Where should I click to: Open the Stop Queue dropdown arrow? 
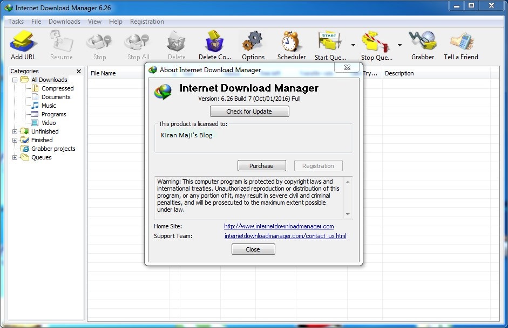coord(399,45)
